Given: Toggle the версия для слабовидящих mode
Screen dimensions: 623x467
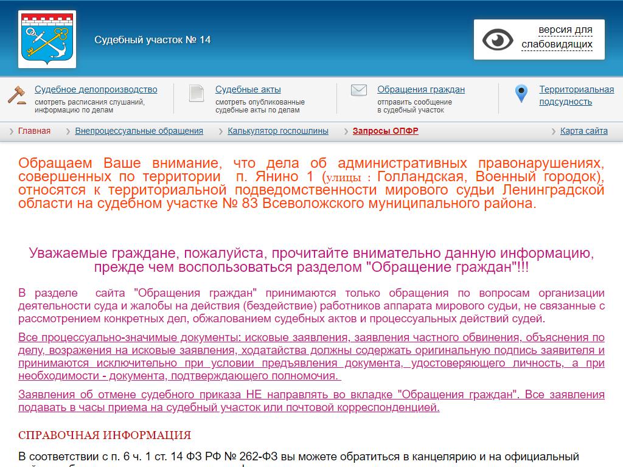Looking at the screenshot, I should tap(556, 37).
